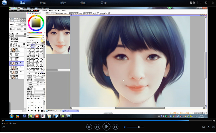Enable the selection source checkbox
This screenshot has width=216, height=133.
click(10, 41)
